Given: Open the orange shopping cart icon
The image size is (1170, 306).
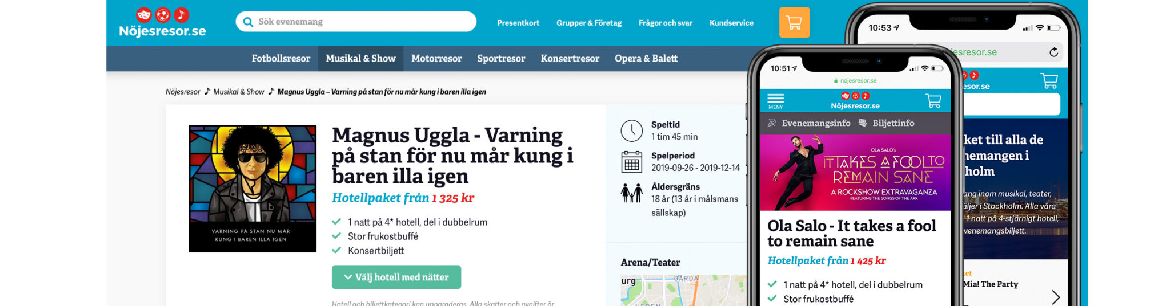Looking at the screenshot, I should (794, 23).
